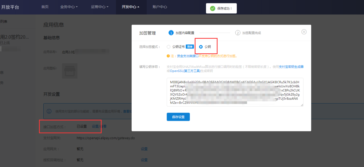
Task: Click the orange warning icon beside 注
Action: pyautogui.click(x=168, y=56)
